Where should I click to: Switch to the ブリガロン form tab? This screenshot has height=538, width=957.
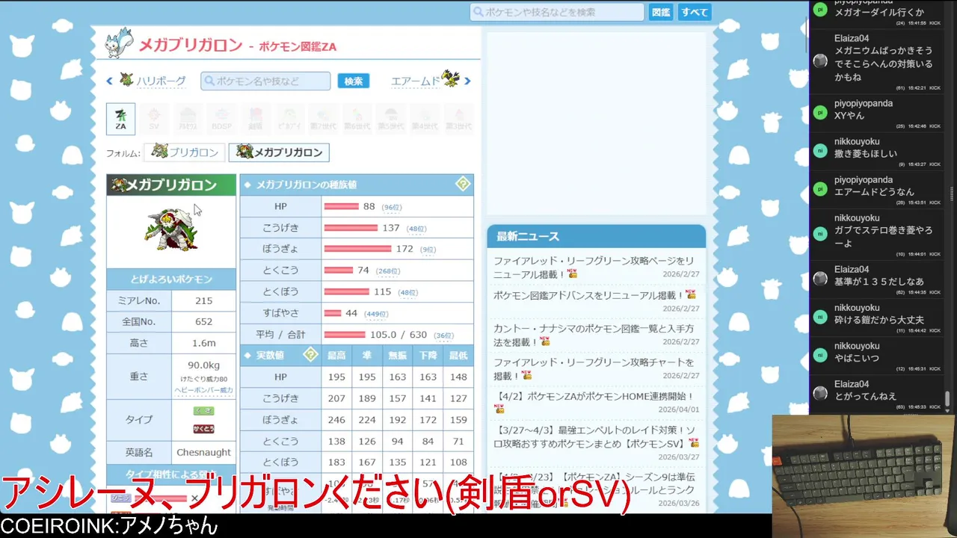[x=185, y=152]
